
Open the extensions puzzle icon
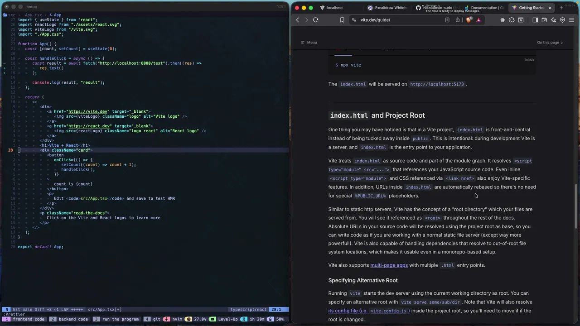512,20
